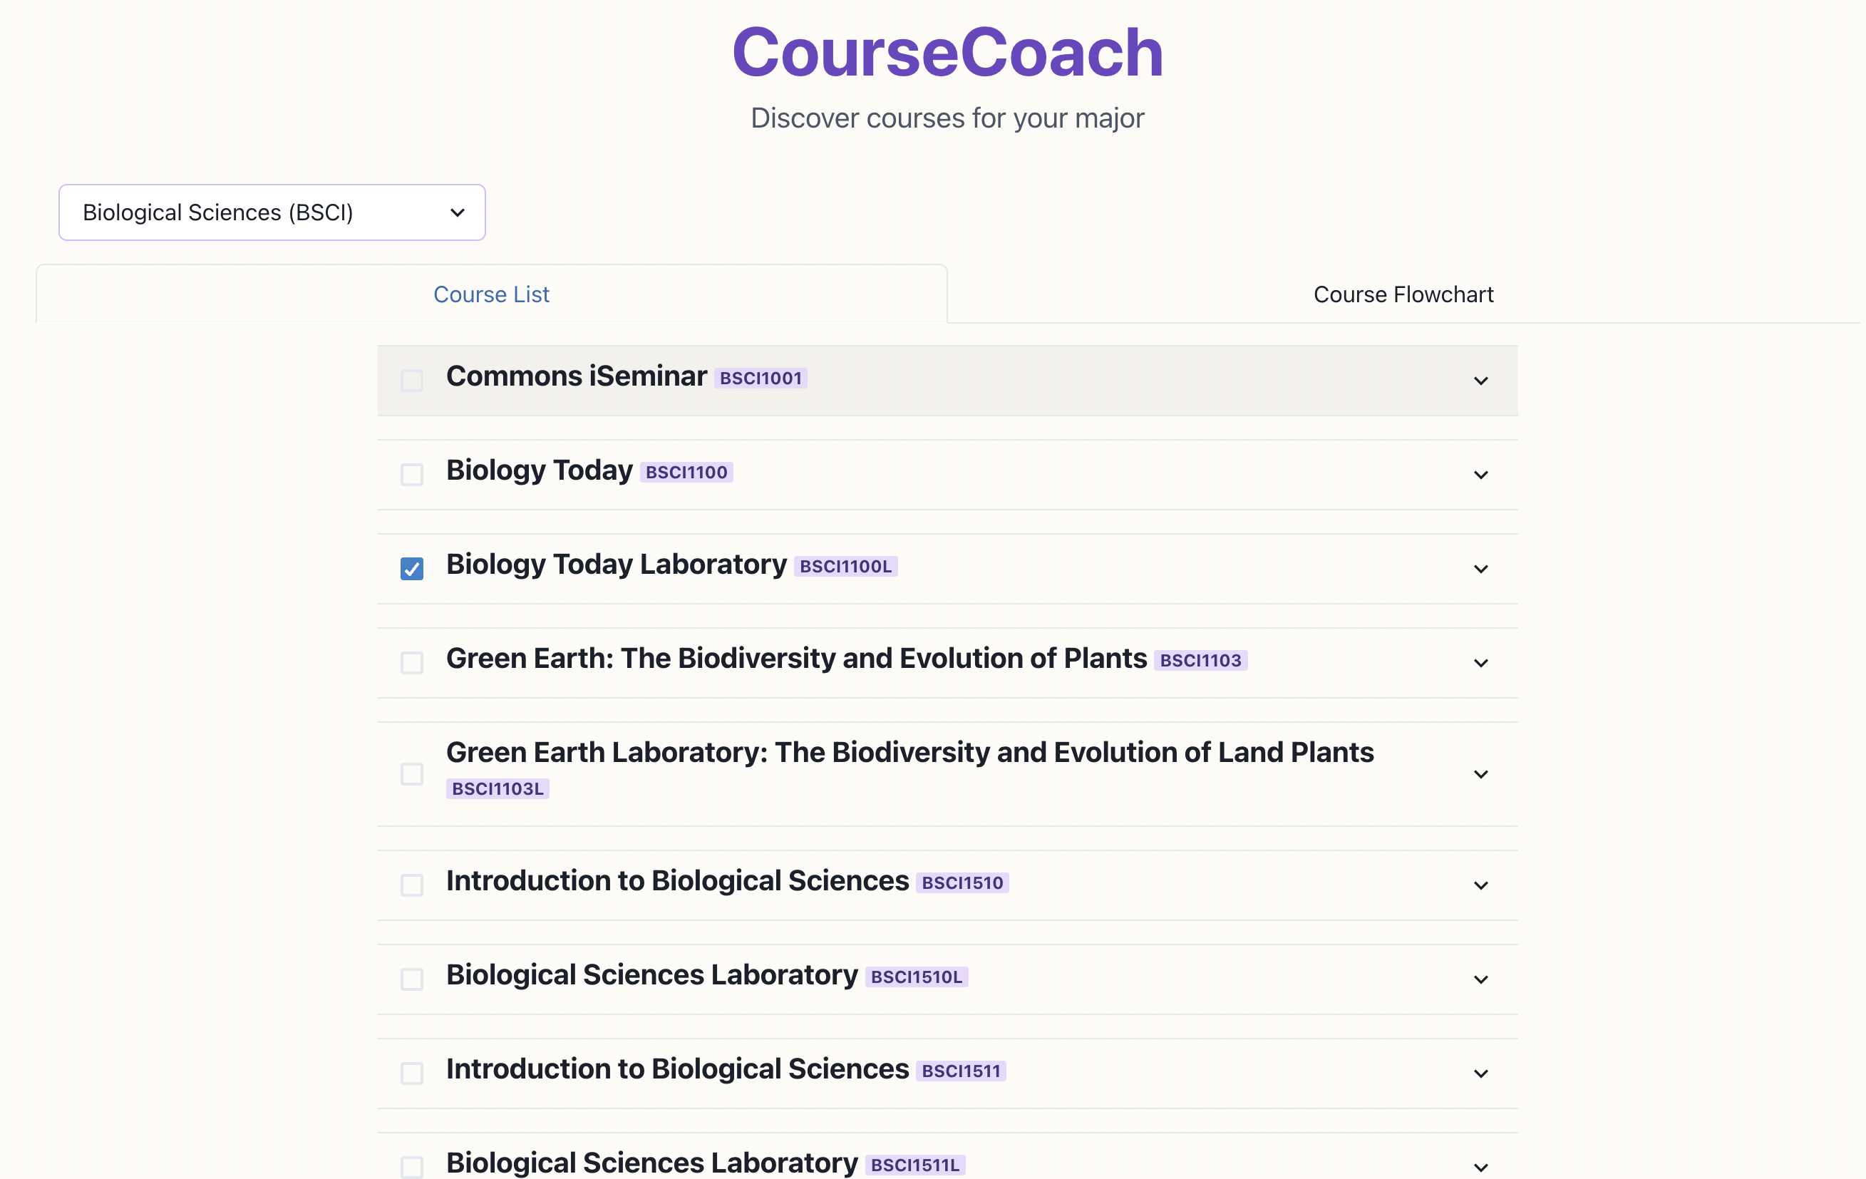Click the BSCI1001 course code badge
Image resolution: width=1866 pixels, height=1179 pixels.
click(x=761, y=379)
